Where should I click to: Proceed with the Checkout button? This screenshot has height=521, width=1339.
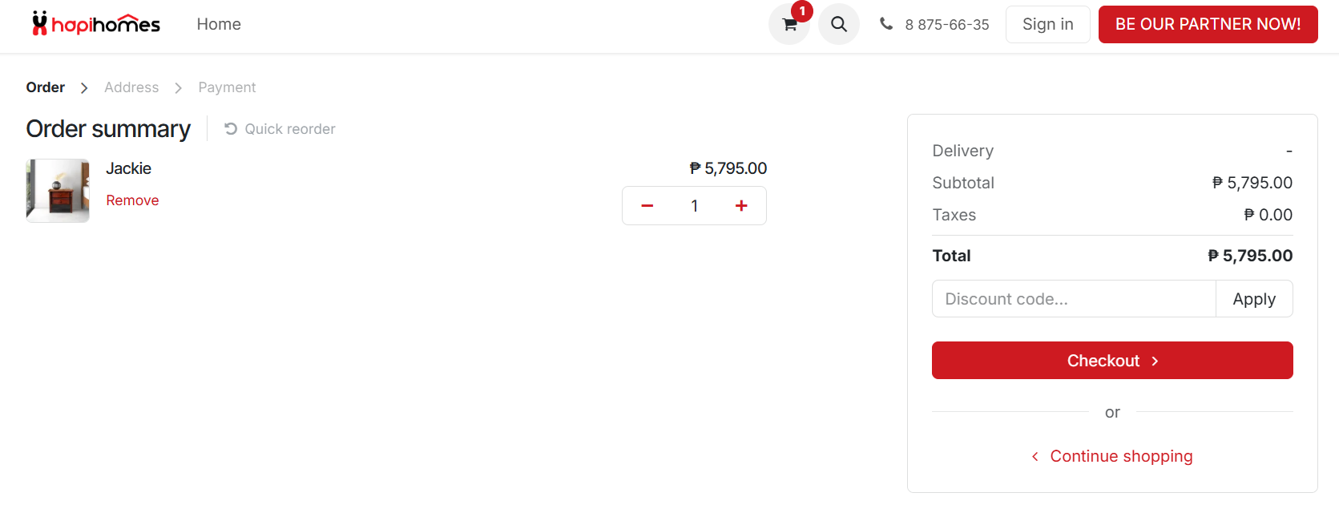point(1111,361)
